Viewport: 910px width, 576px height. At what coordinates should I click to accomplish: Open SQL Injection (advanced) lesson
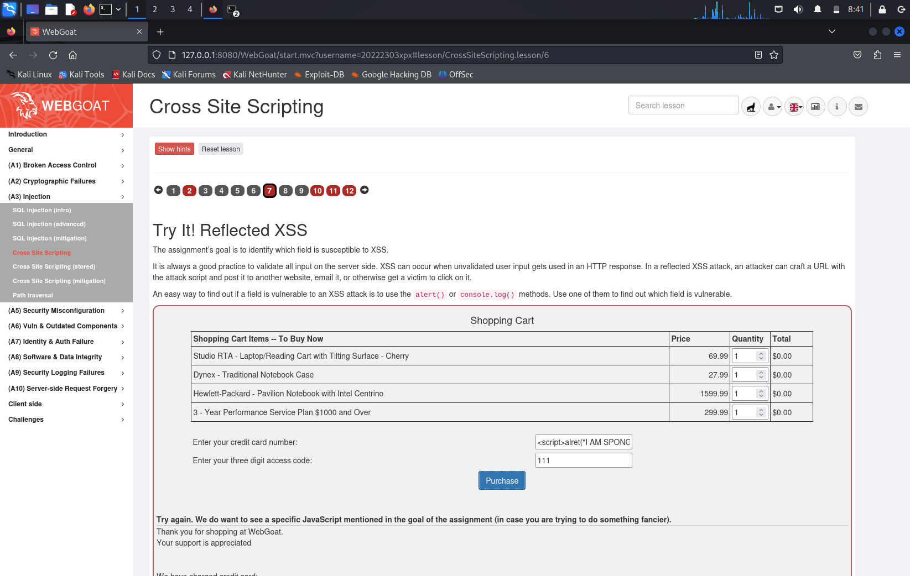click(x=49, y=224)
